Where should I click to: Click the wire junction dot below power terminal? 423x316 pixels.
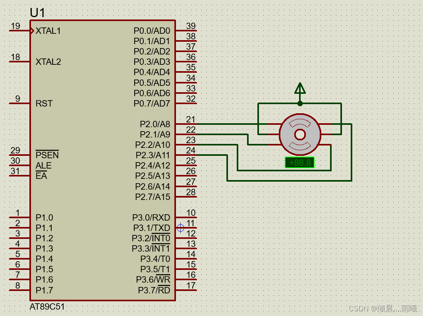pos(300,103)
